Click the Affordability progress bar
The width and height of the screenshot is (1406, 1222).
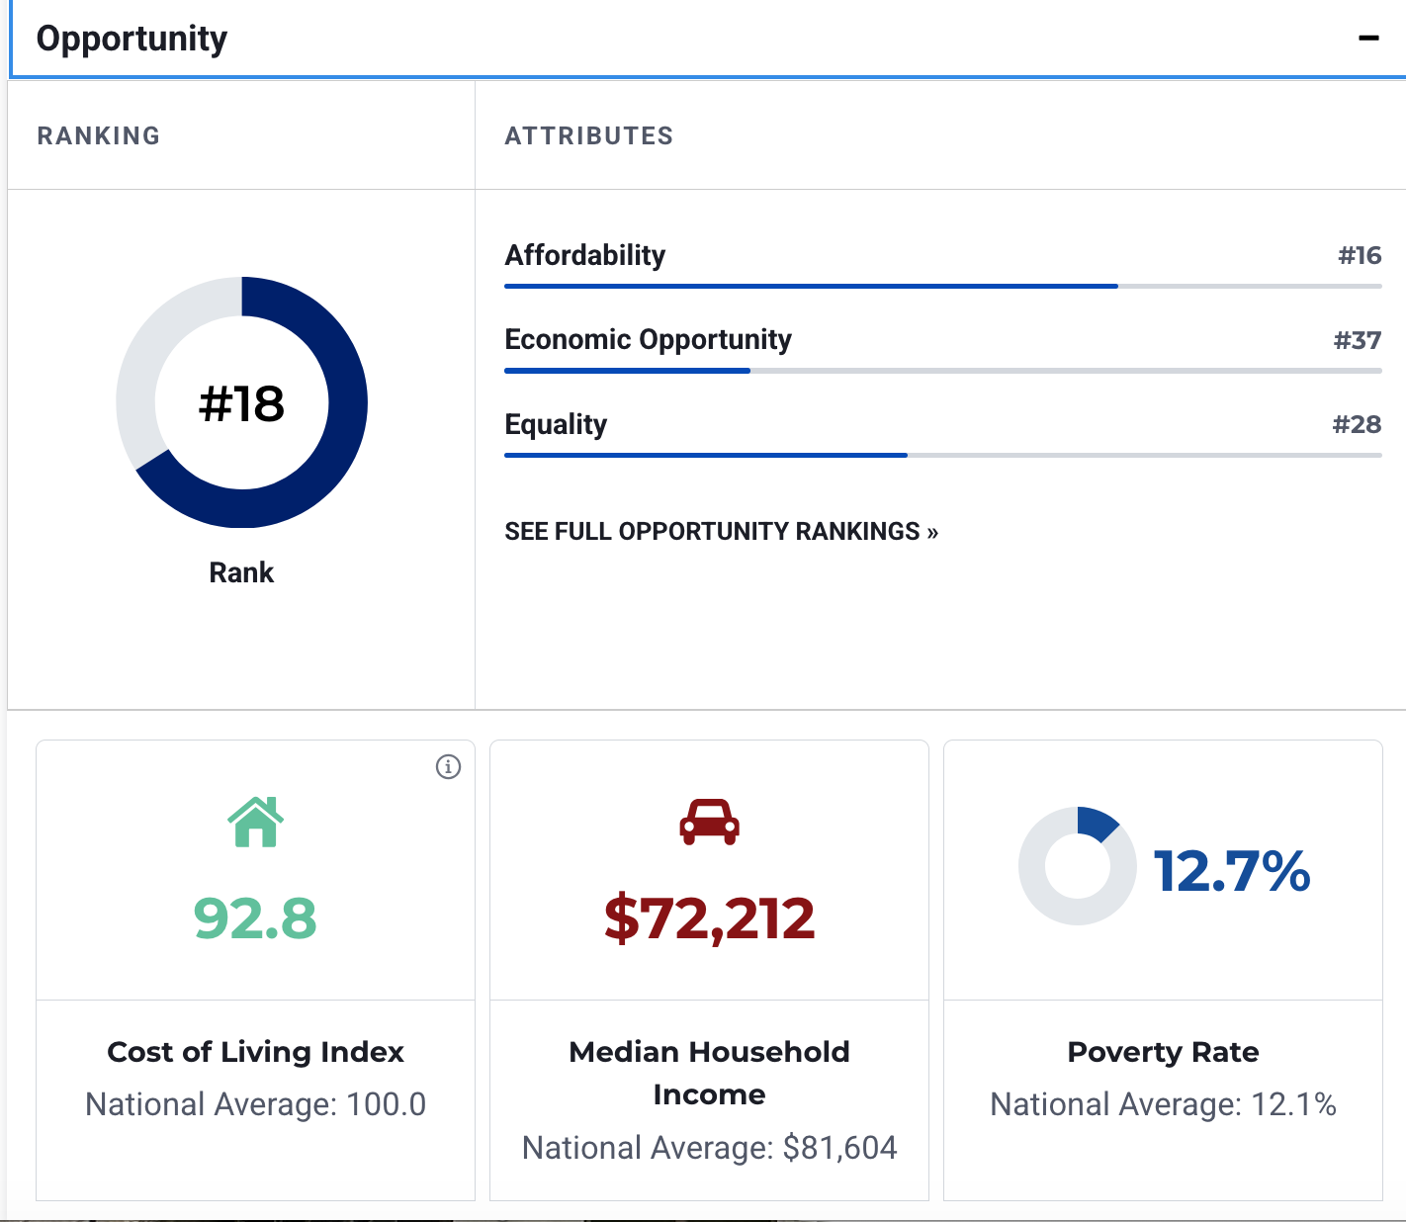tap(943, 286)
